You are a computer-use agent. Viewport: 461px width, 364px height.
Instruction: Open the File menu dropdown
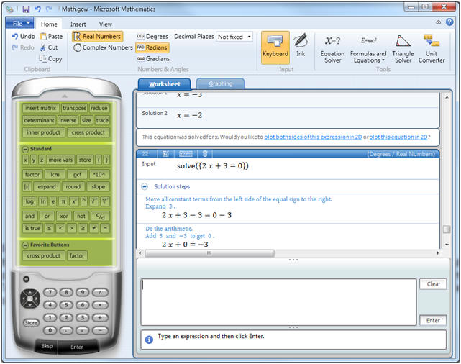pyautogui.click(x=19, y=23)
